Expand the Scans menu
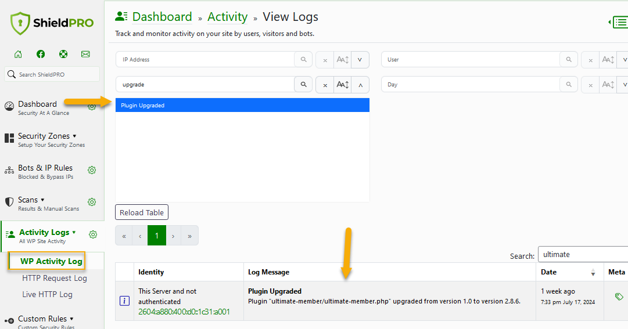The width and height of the screenshot is (628, 329). click(42, 203)
